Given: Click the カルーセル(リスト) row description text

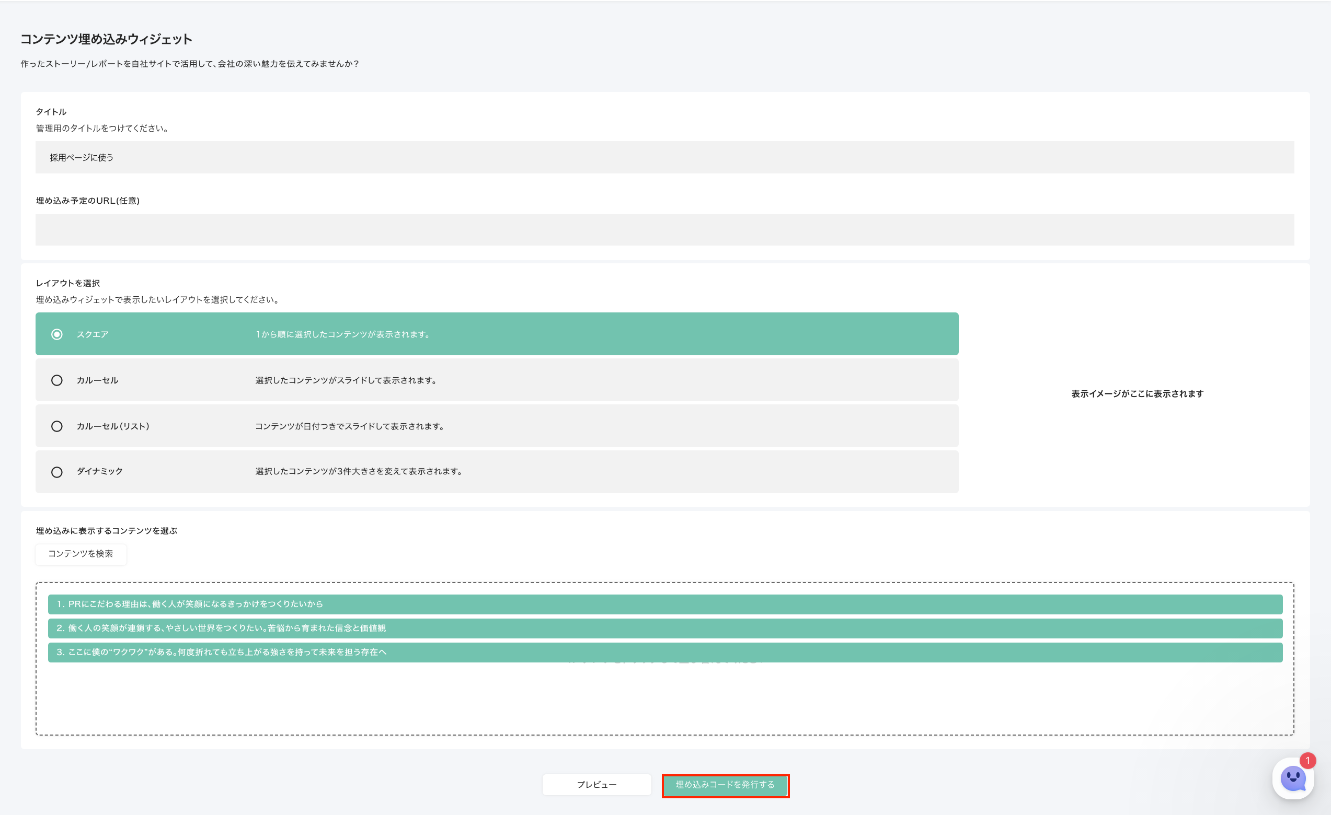Looking at the screenshot, I should click(350, 426).
